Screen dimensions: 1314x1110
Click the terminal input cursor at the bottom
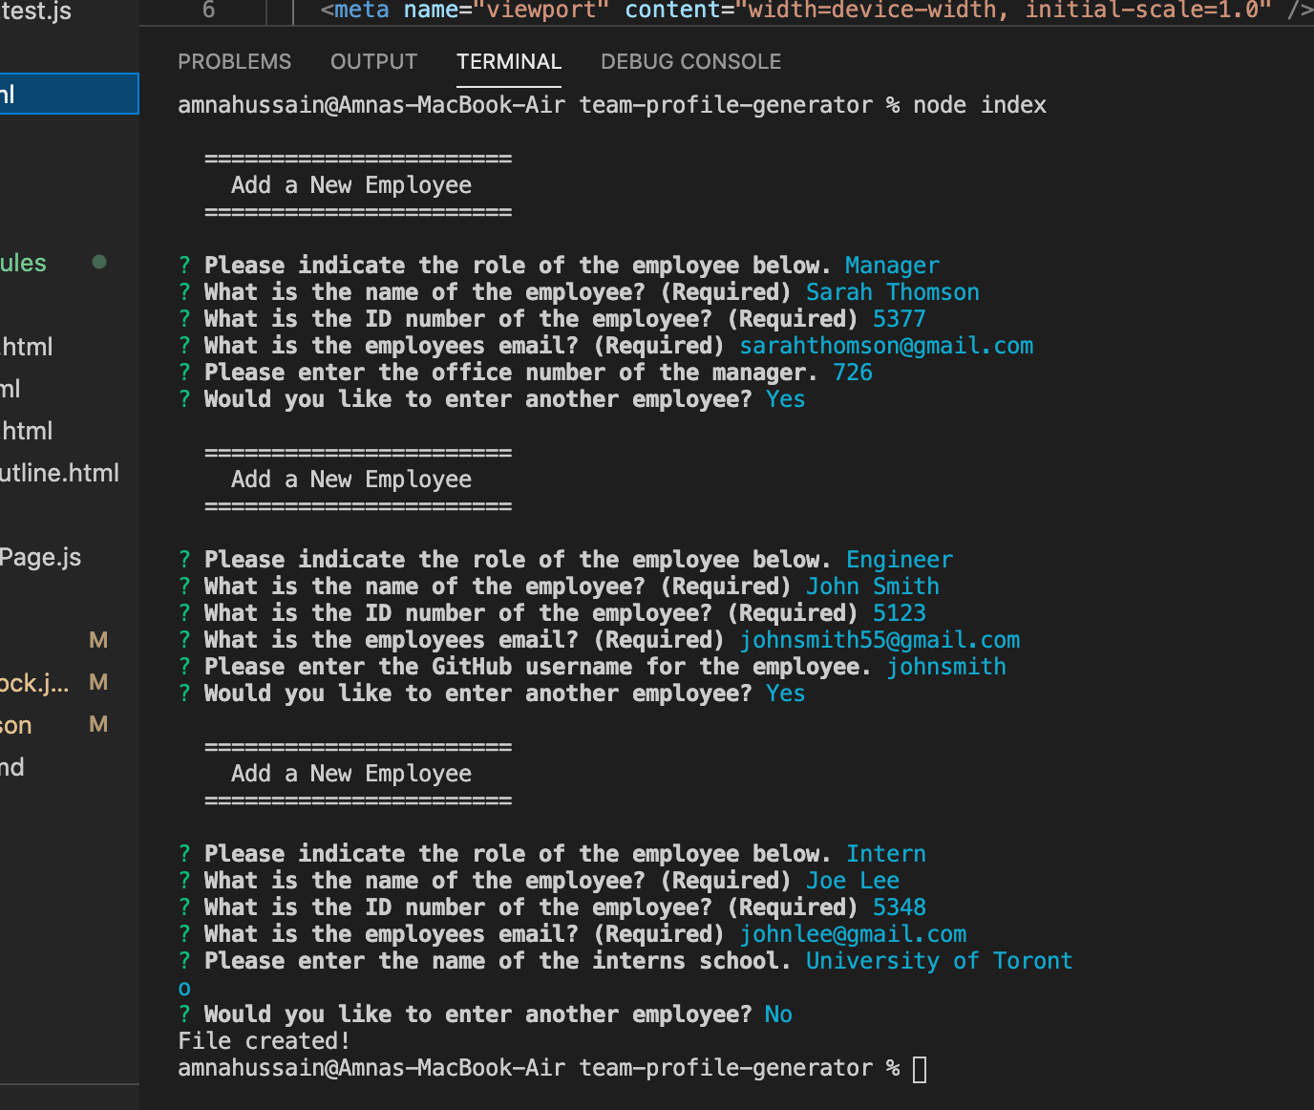pos(920,1068)
